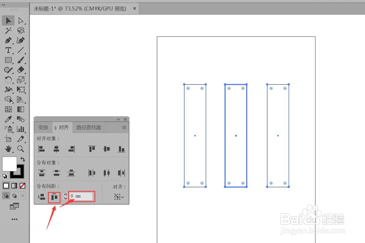Select the Magic Wand tool
This screenshot has height=243, width=365.
pos(8,30)
